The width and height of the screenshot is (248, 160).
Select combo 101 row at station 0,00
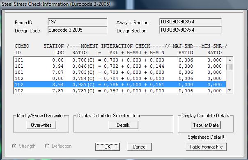point(120,60)
